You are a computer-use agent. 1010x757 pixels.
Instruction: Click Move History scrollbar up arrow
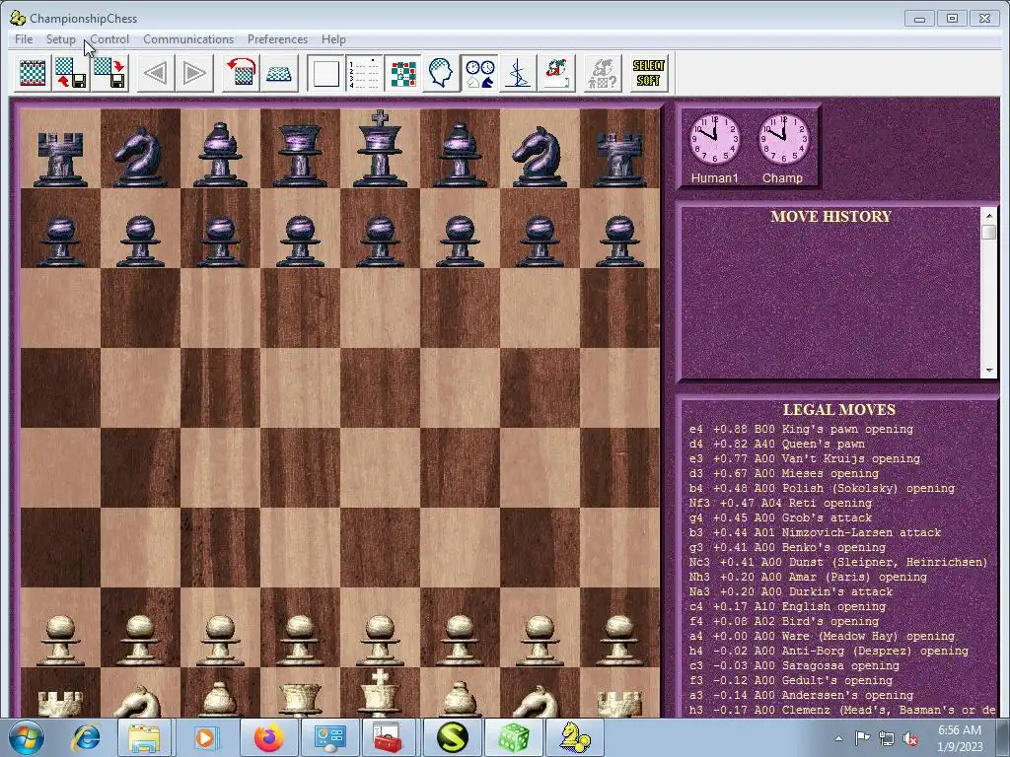click(x=988, y=215)
